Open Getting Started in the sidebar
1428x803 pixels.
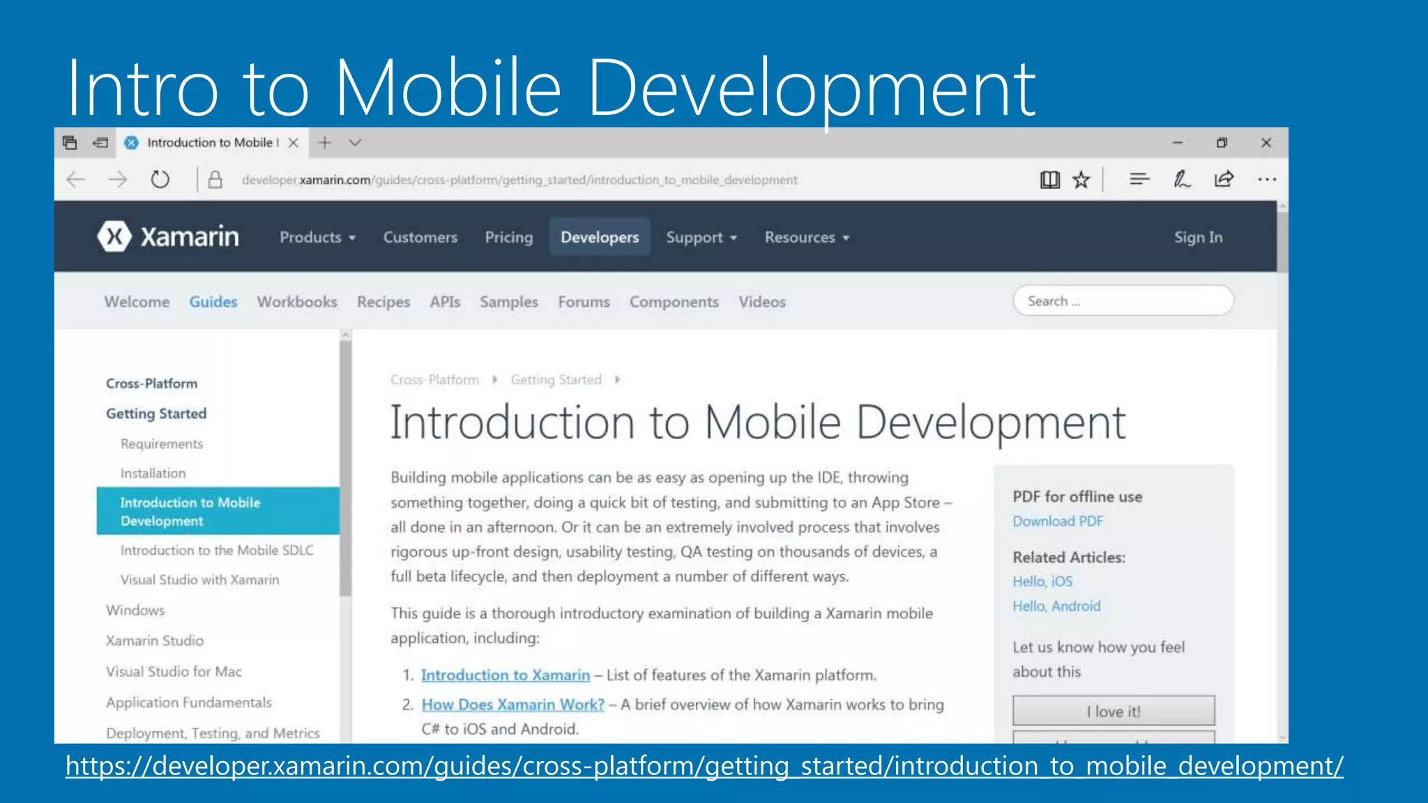156,413
